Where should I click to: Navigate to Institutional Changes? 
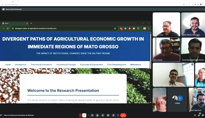coord(66,65)
